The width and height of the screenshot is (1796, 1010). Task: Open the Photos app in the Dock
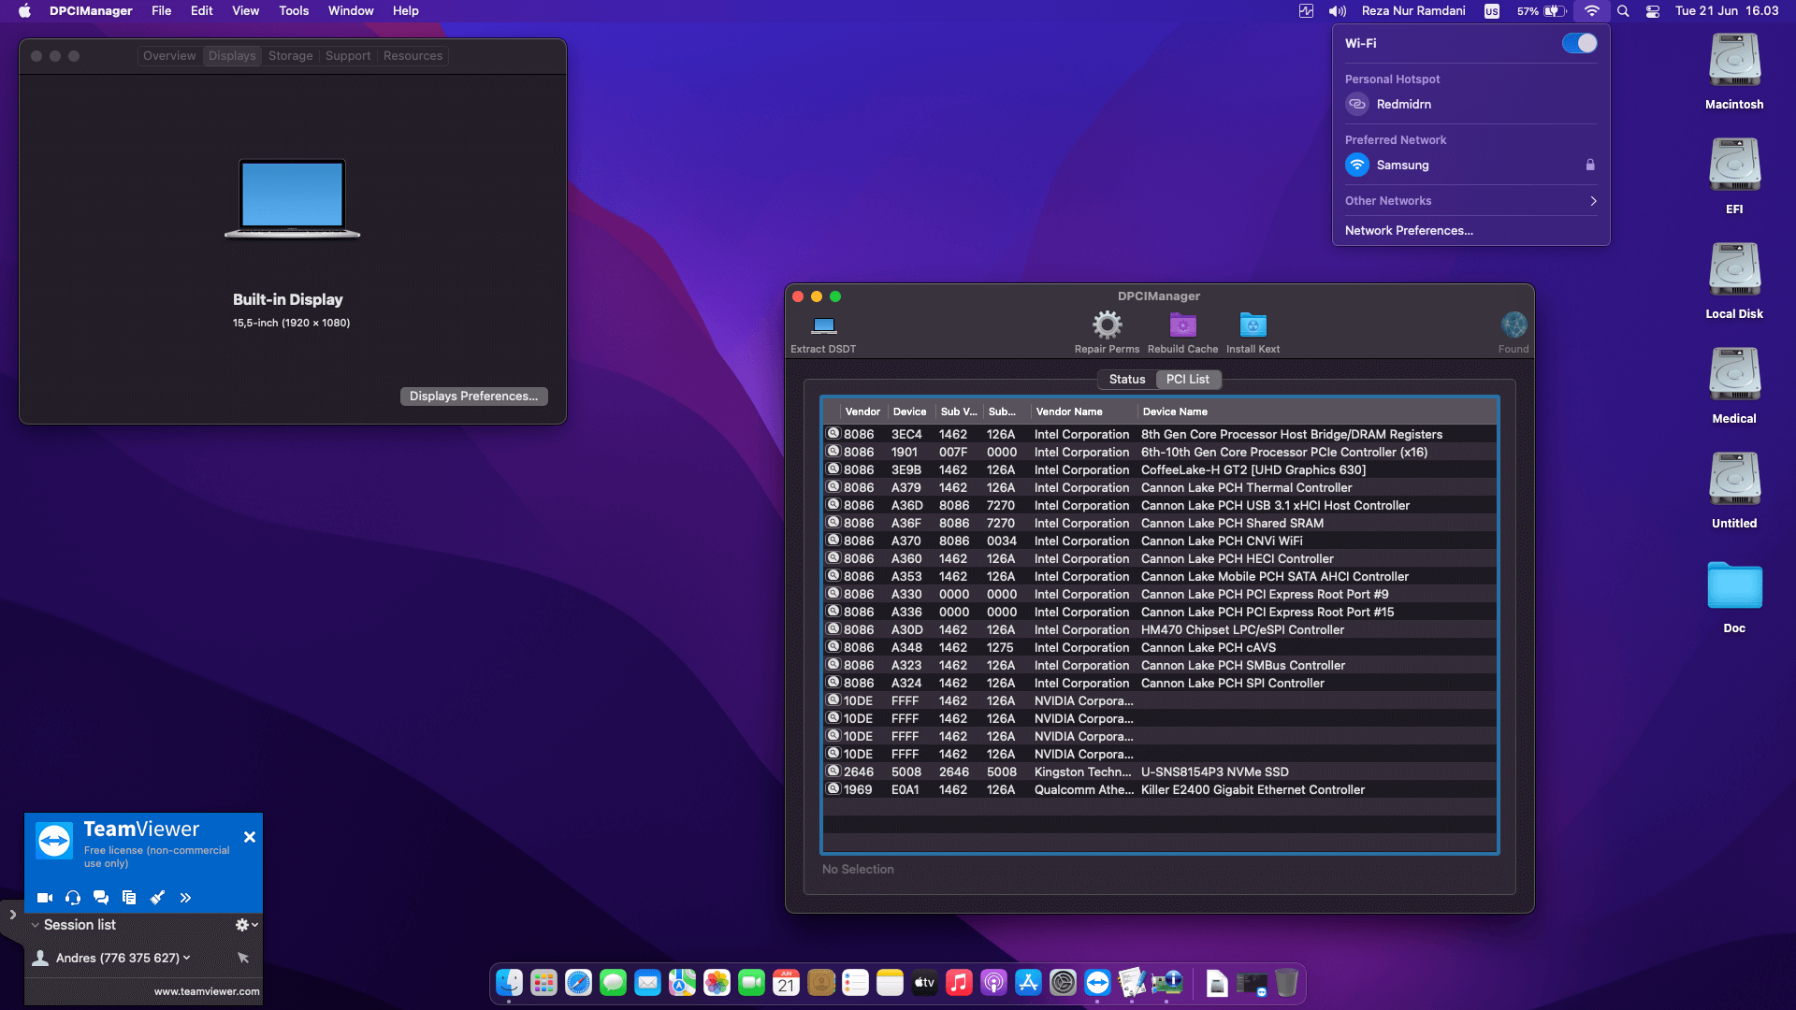[717, 983]
